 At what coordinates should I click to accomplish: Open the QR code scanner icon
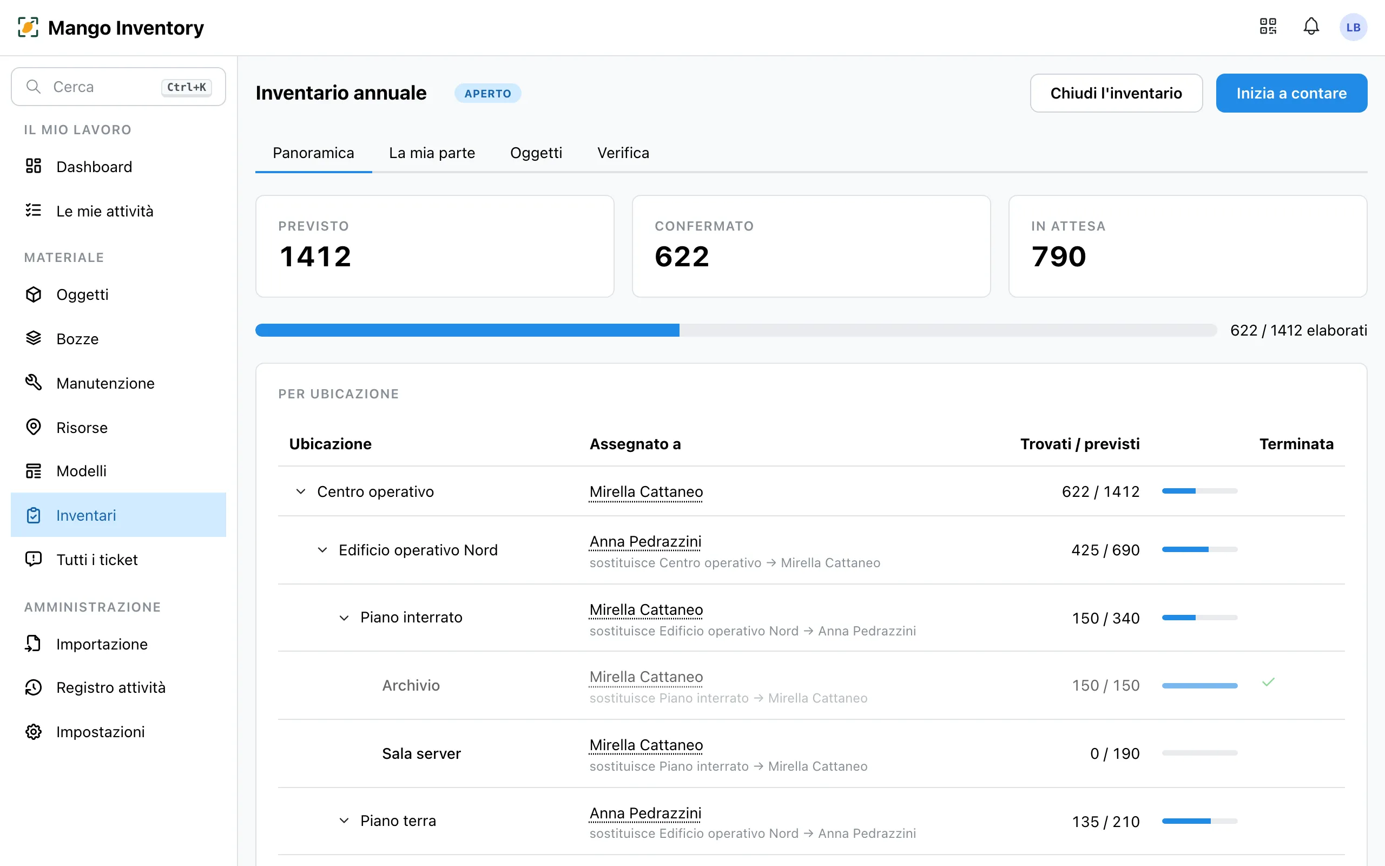(x=1268, y=27)
